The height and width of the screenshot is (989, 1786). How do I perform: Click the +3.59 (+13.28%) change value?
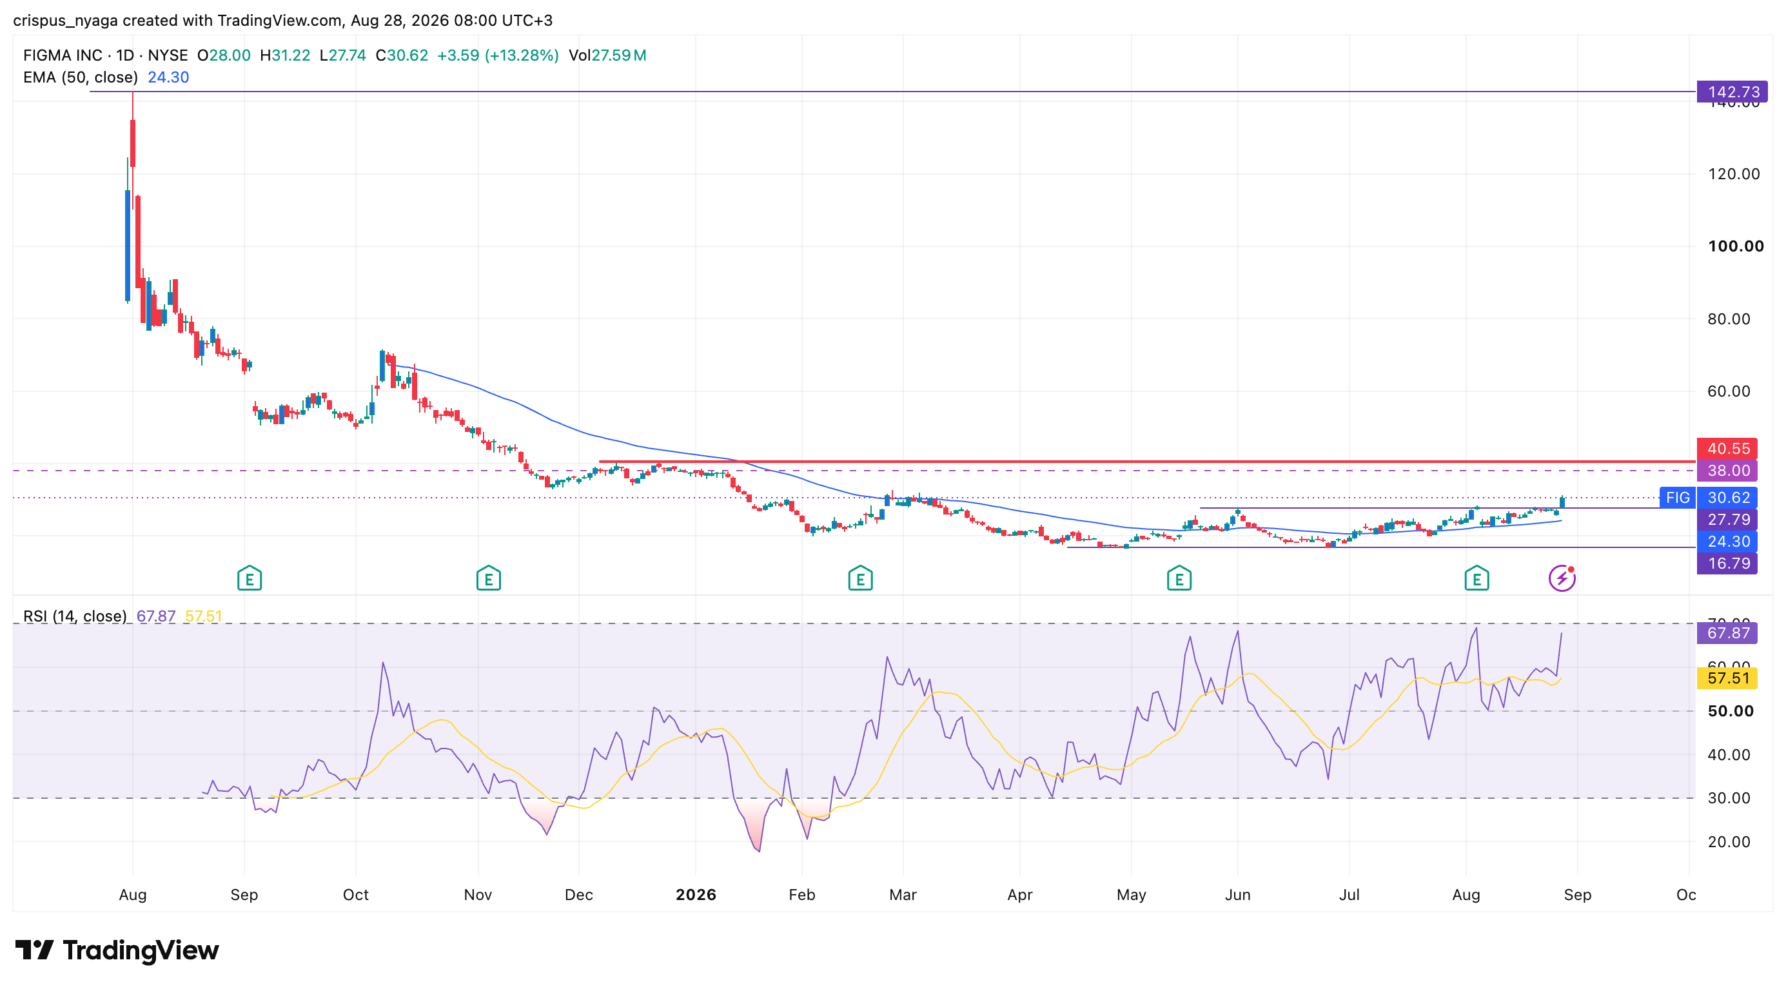(x=498, y=55)
